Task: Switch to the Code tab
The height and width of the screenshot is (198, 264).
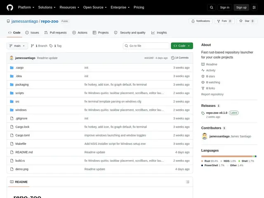Action: [14, 33]
